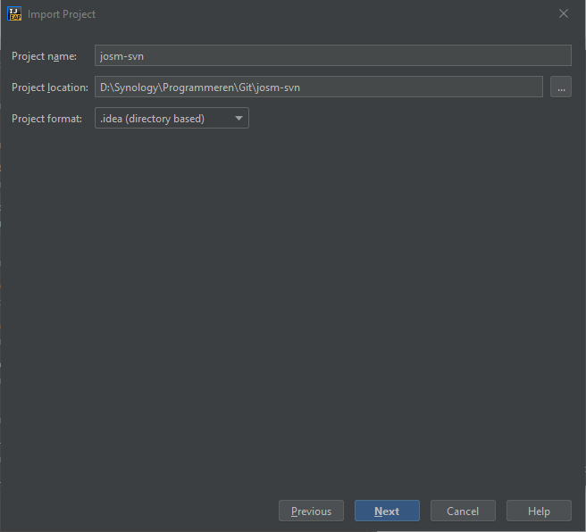
Task: Click the "Import Project" title text
Action: click(x=62, y=14)
